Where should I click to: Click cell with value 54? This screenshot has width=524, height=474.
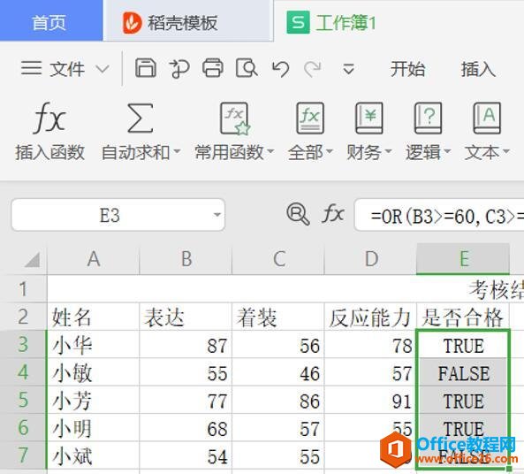186,455
